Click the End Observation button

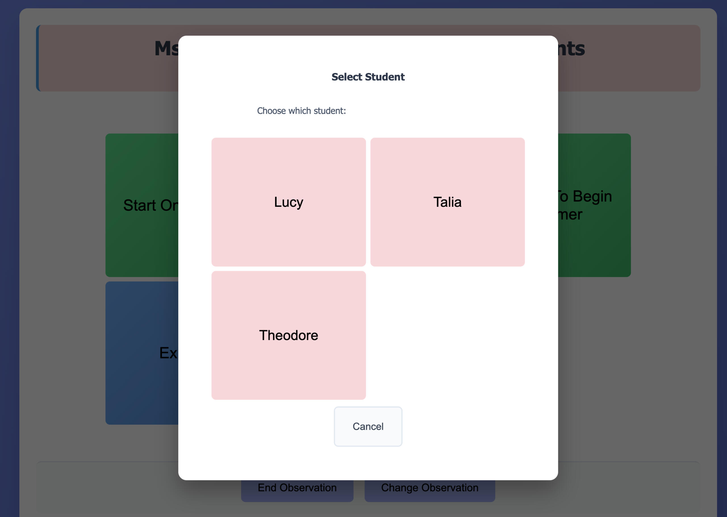click(297, 491)
